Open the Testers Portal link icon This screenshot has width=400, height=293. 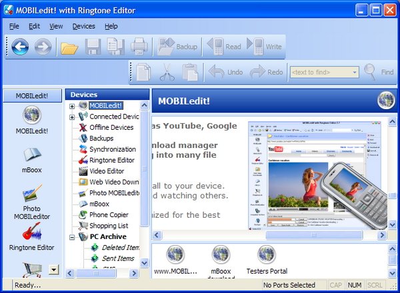[267, 254]
